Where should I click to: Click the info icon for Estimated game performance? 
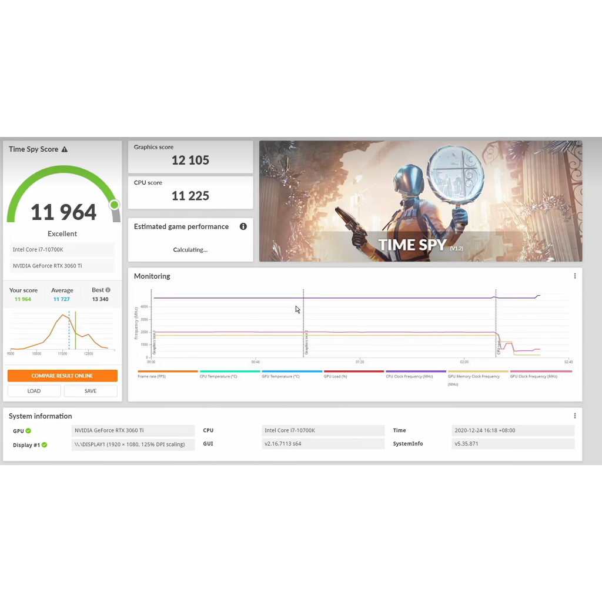coord(243,226)
